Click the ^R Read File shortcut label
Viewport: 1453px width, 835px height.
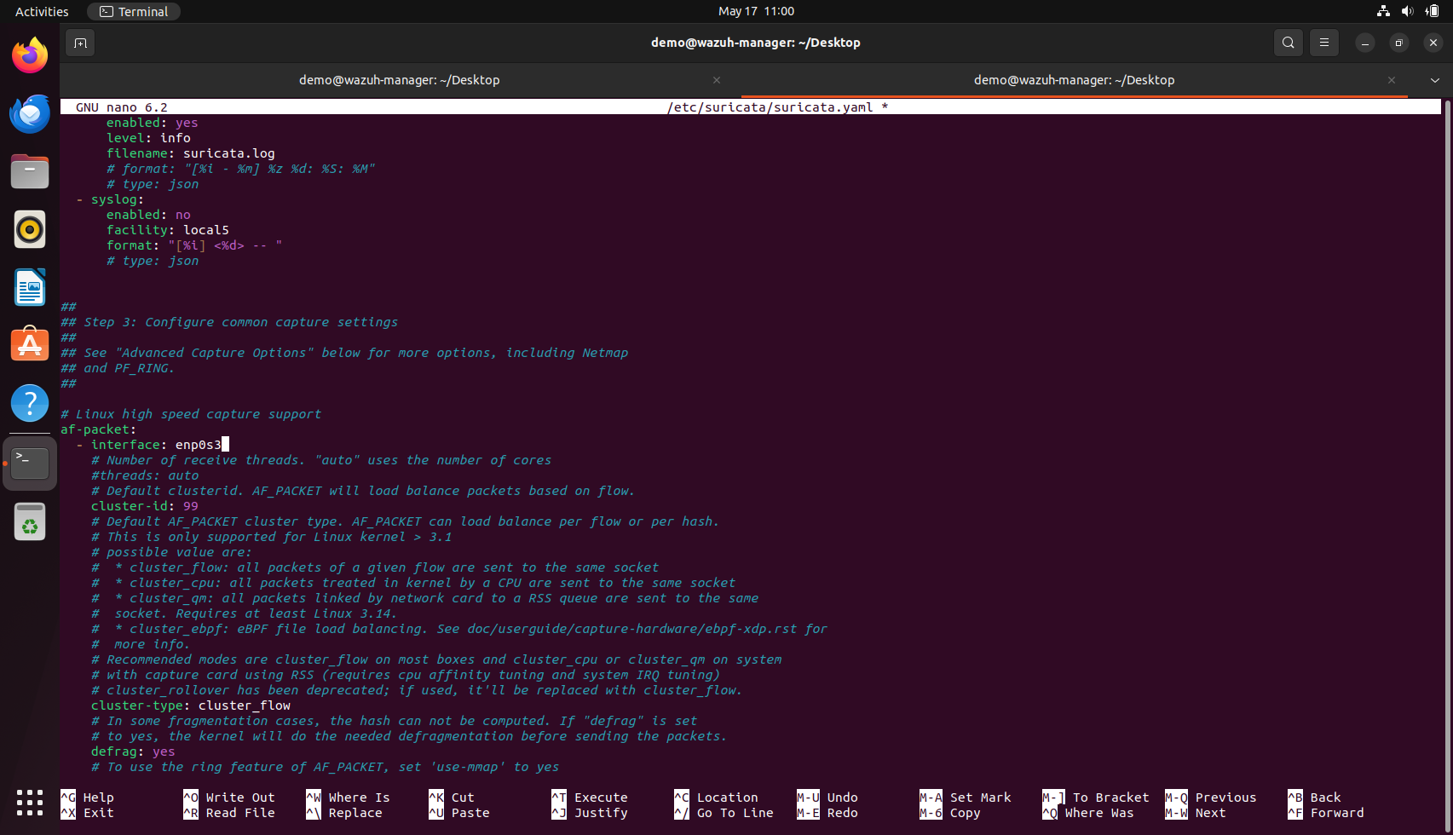tap(229, 813)
